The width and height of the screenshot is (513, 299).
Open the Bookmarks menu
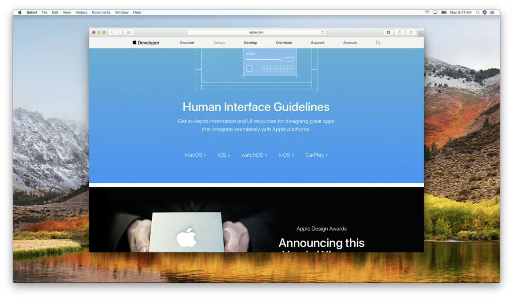tap(101, 12)
